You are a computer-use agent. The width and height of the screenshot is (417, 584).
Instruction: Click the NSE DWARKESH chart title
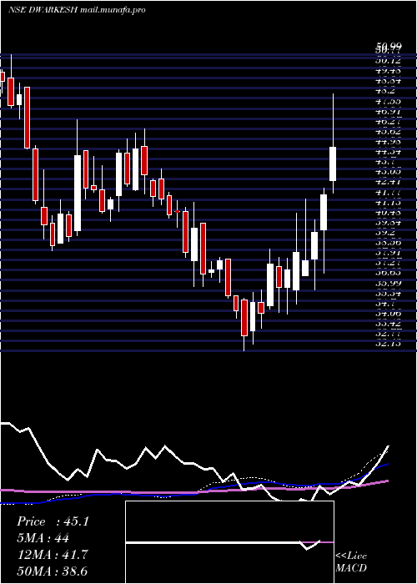pos(43,10)
